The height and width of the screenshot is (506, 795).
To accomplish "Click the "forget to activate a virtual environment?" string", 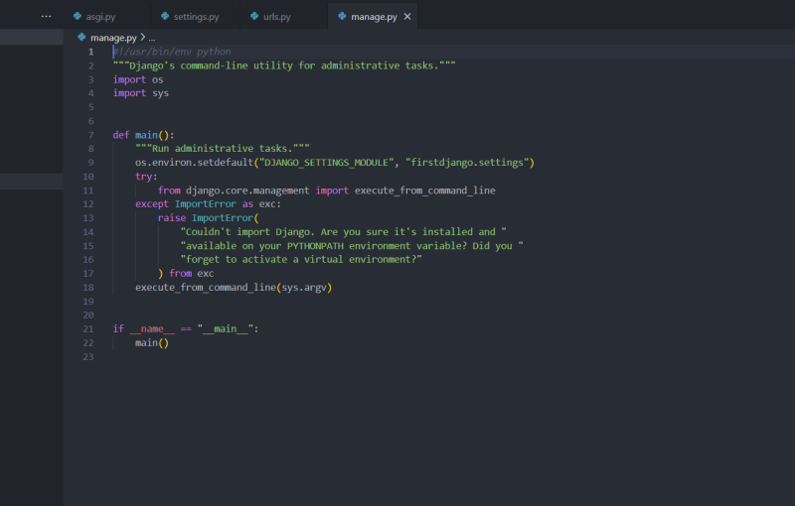I will (x=301, y=260).
